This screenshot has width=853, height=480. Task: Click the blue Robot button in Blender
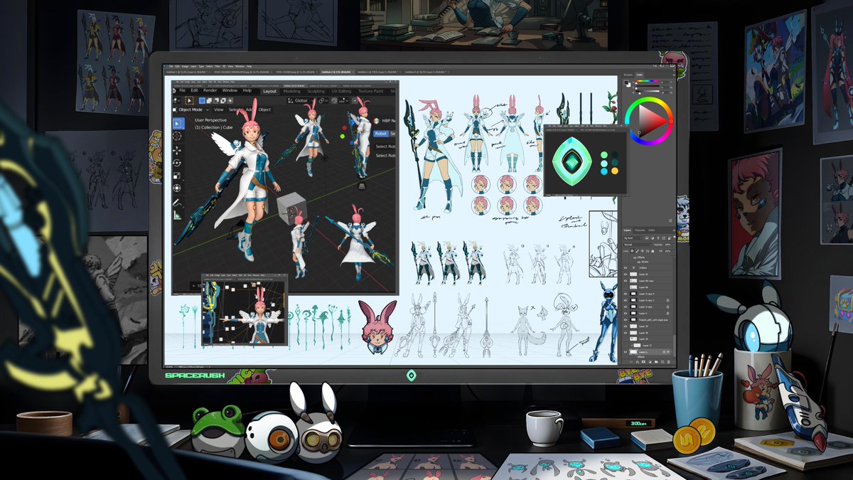point(380,133)
